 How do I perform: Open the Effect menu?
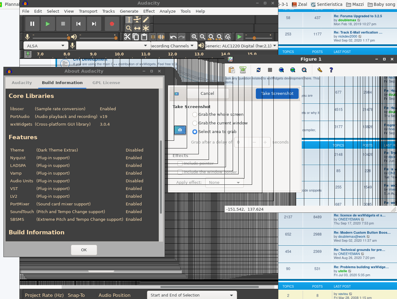tap(149, 11)
